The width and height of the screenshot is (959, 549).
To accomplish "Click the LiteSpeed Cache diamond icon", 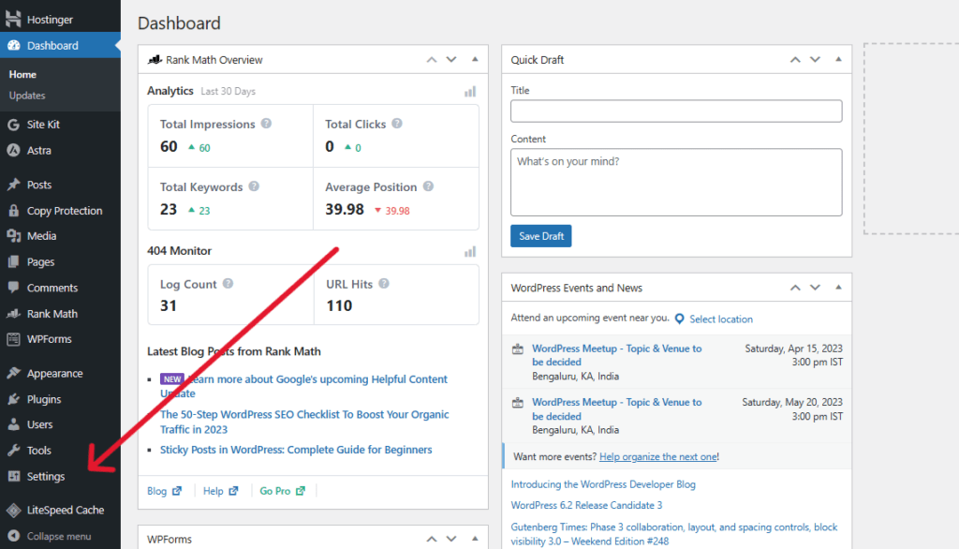I will pyautogui.click(x=13, y=510).
